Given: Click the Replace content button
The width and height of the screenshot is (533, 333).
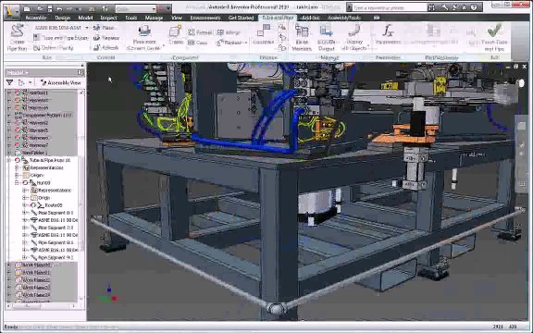Looking at the screenshot, I should [106, 38].
